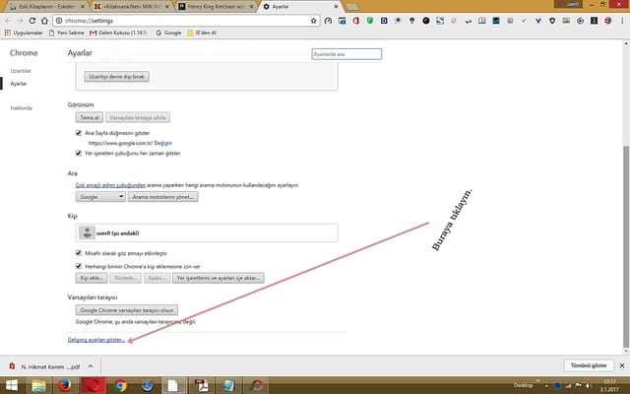Click 'Arama motorlarını yönet...' button
This screenshot has height=394, width=630.
(x=162, y=197)
